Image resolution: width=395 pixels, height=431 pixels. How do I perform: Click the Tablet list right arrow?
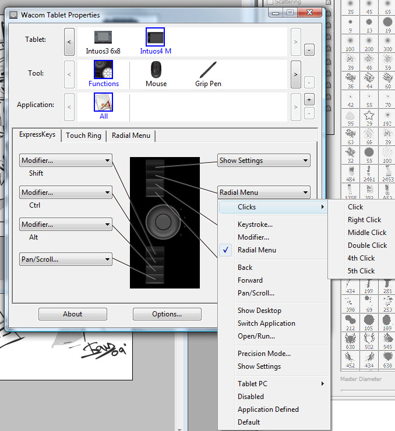point(295,42)
